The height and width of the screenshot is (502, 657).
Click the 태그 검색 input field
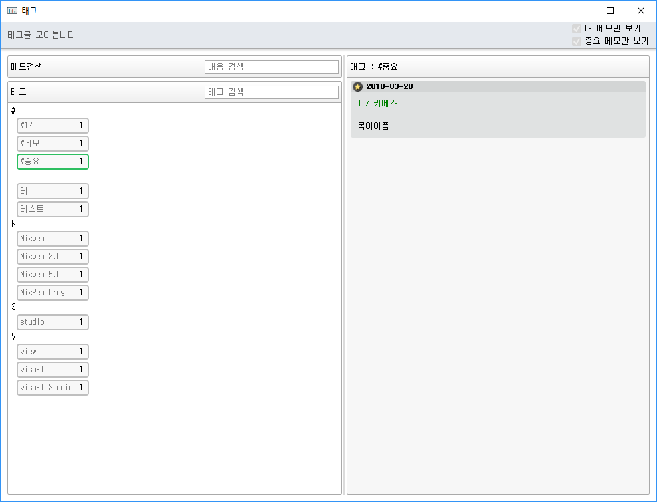tap(272, 92)
